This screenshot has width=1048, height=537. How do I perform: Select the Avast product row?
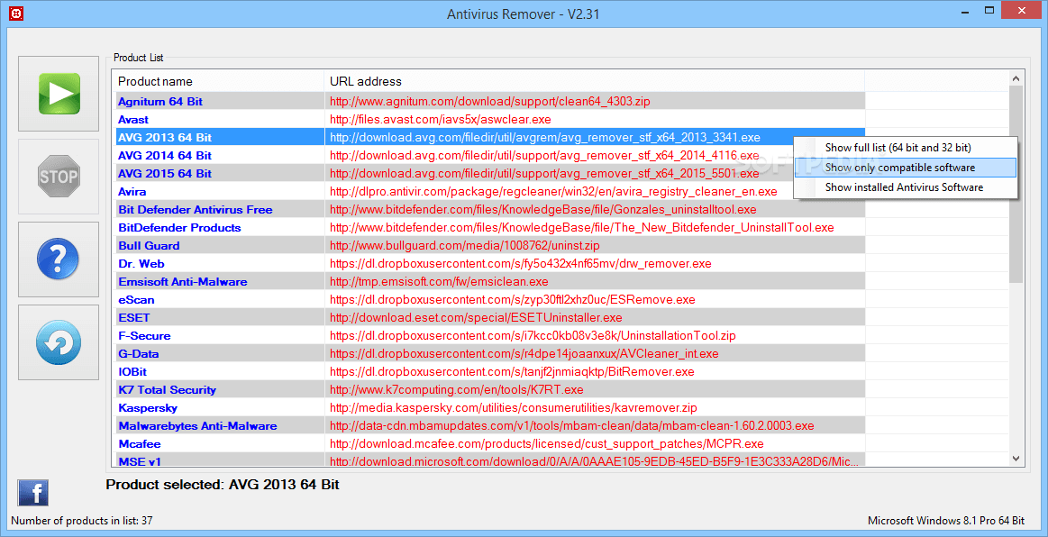(x=133, y=120)
